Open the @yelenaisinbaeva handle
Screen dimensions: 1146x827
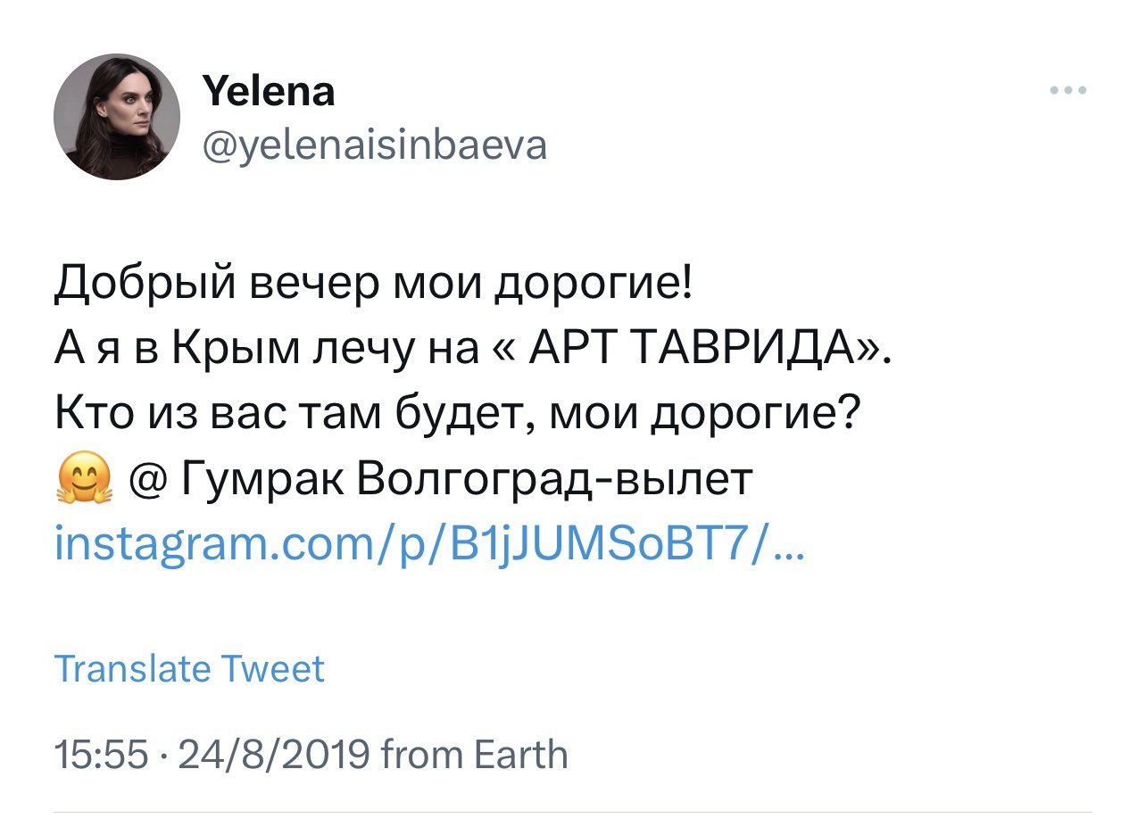pyautogui.click(x=375, y=144)
